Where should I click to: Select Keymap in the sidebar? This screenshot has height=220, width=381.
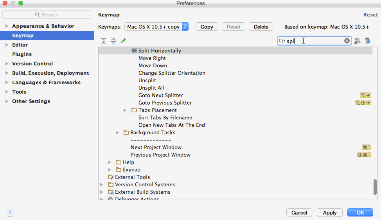(23, 36)
